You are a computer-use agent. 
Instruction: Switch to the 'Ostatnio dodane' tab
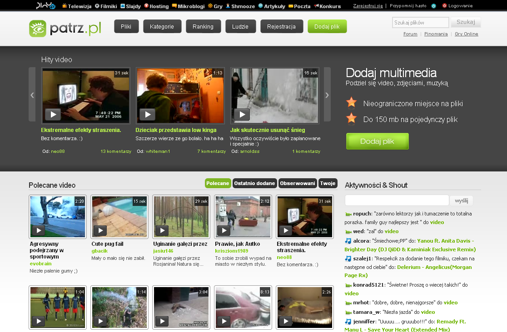pyautogui.click(x=255, y=183)
